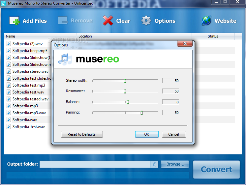The height and width of the screenshot is (185, 246).
Task: Confirm options with the OK button
Action: click(x=147, y=134)
